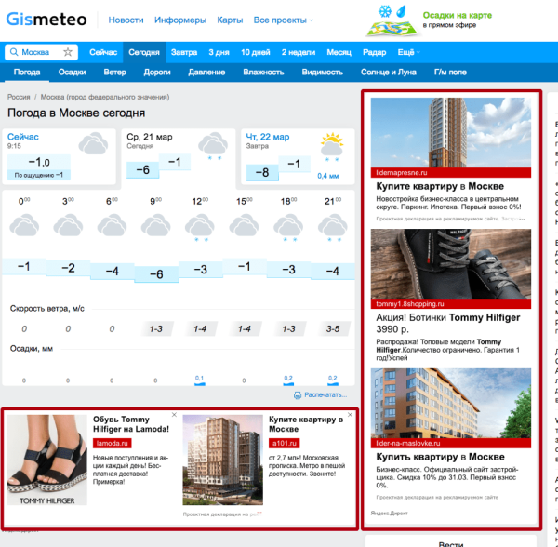Click the Россия breadcrumb link
This screenshot has width=558, height=547.
(19, 97)
